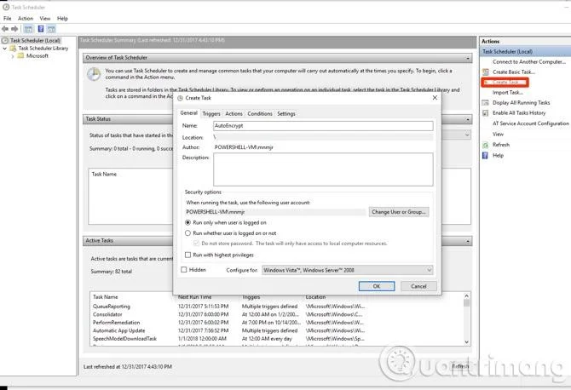
Task: Click Location column header in Active Tasks
Action: coord(315,297)
